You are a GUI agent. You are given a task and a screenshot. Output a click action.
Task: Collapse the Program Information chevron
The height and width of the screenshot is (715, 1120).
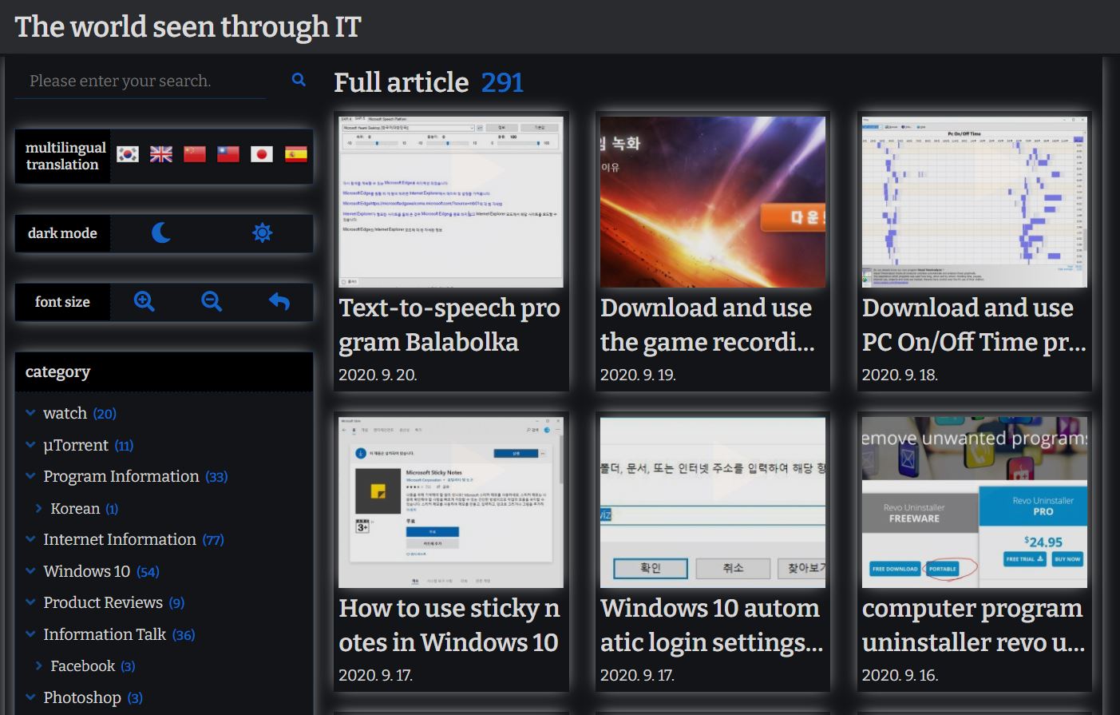(x=30, y=476)
